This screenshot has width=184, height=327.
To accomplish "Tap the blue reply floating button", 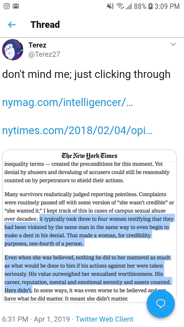I will tap(161, 304).
